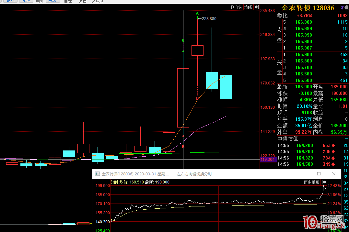The width and height of the screenshot is (349, 232).
Task: Click the 现手 value 9108
Action: tap(307, 113)
